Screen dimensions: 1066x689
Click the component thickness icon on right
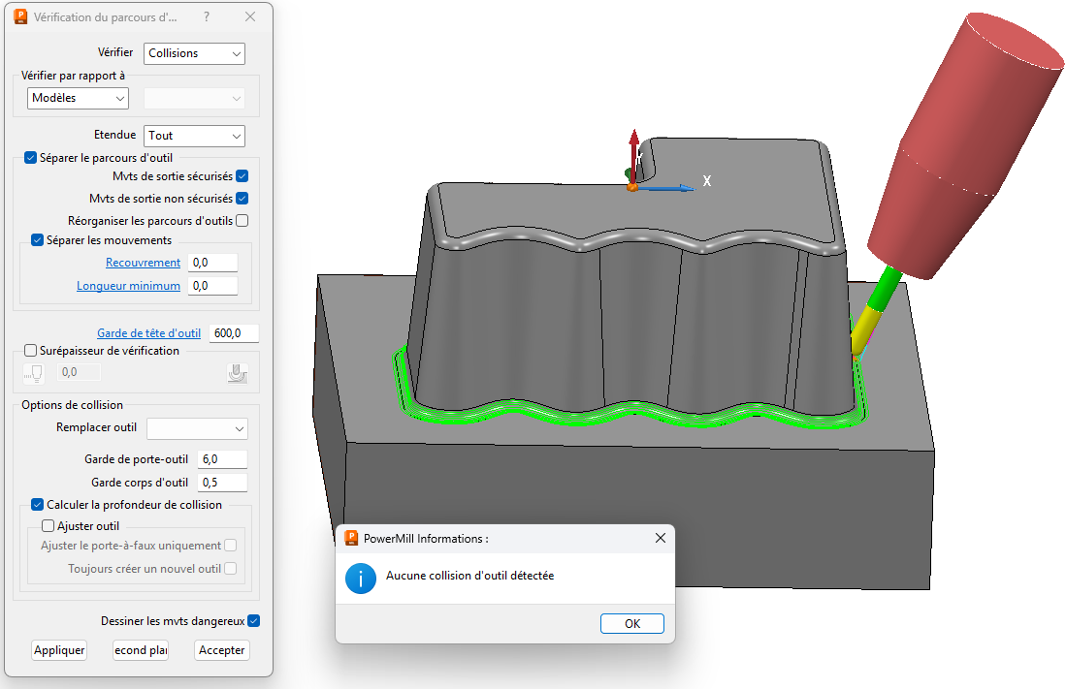click(234, 373)
